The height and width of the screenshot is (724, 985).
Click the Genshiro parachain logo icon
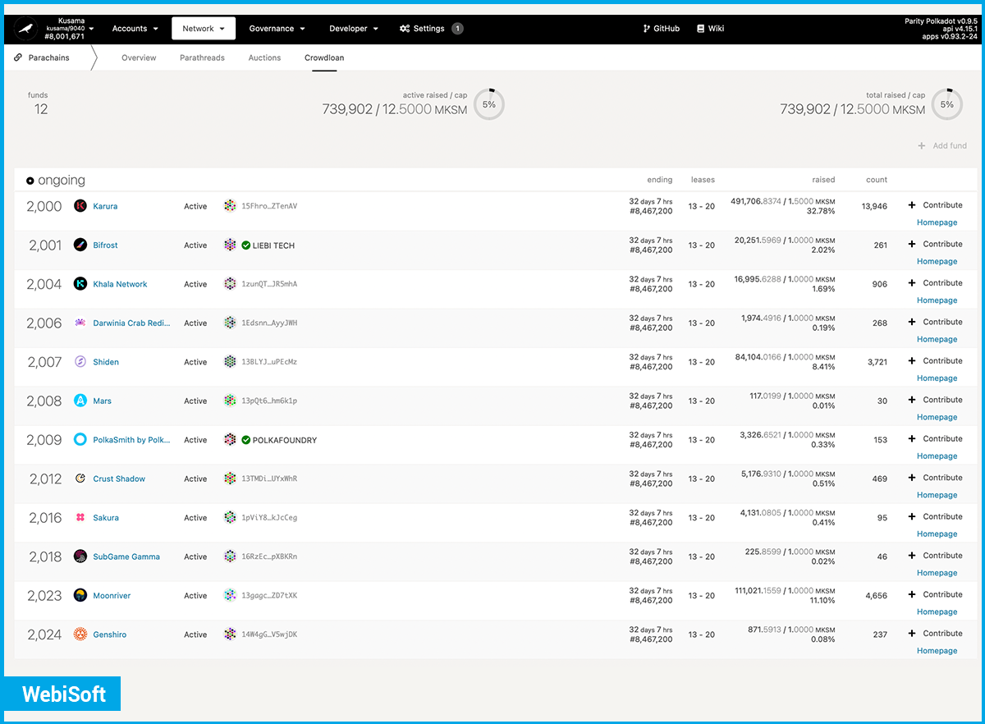click(x=80, y=635)
